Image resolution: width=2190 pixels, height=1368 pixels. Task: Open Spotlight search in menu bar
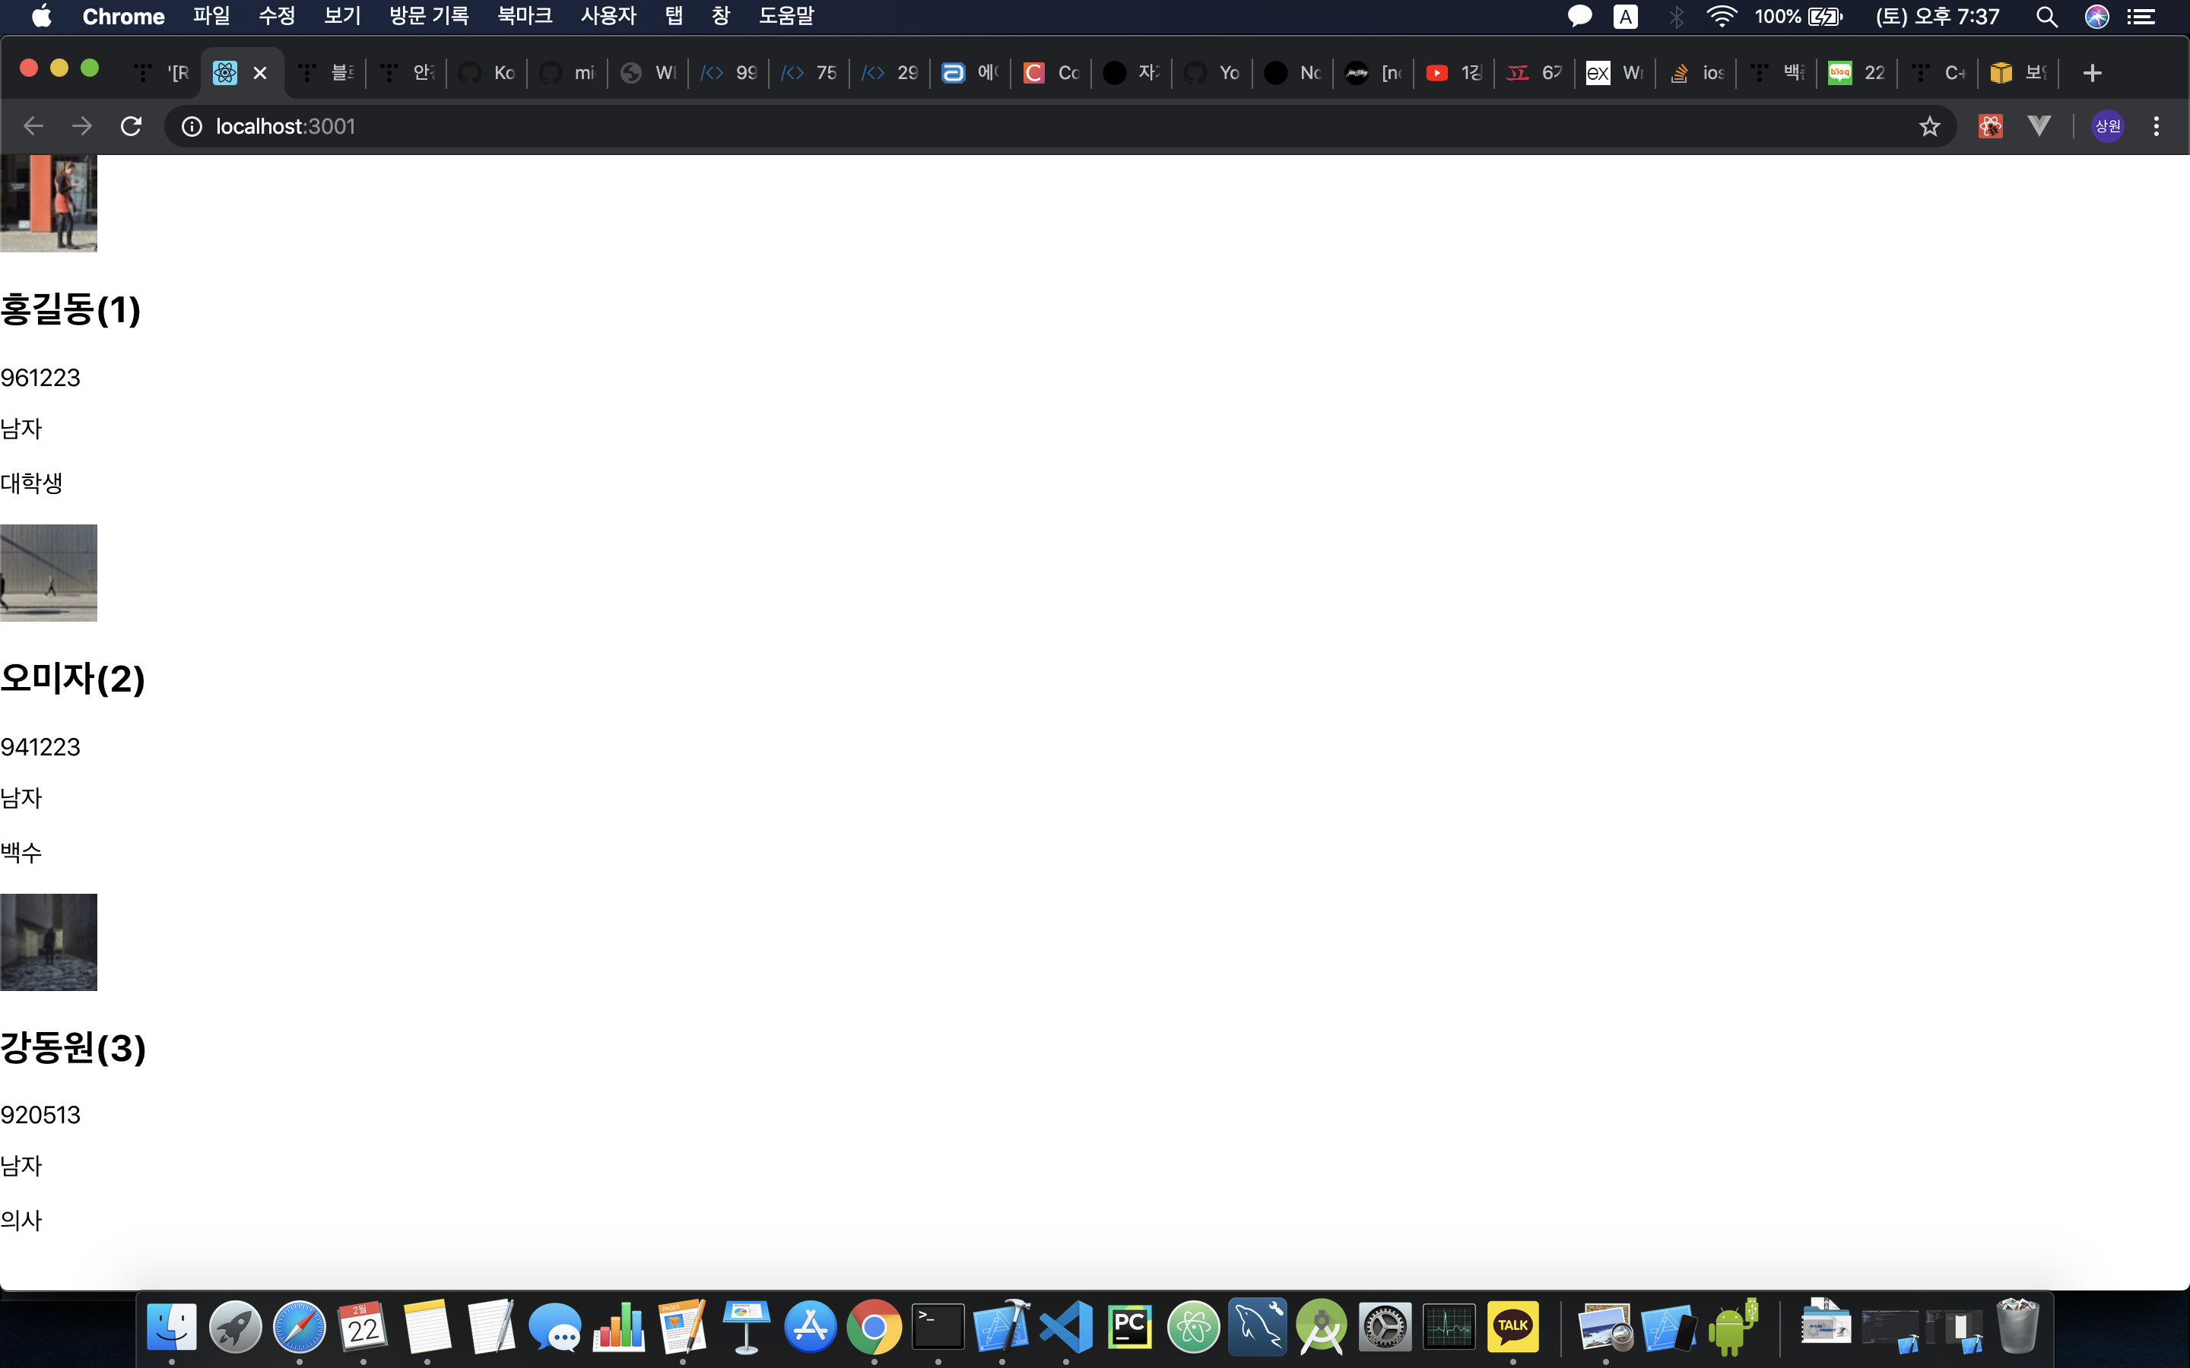[2046, 16]
